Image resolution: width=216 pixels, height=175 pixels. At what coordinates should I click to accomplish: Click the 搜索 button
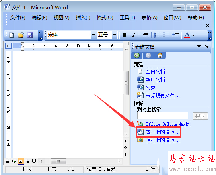pos(200,116)
